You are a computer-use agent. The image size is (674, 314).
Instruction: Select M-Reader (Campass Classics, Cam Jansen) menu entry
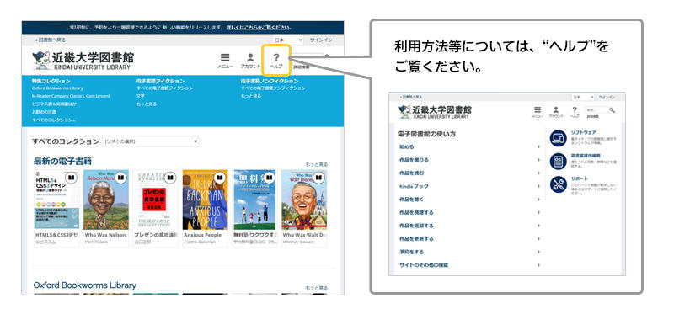click(71, 96)
